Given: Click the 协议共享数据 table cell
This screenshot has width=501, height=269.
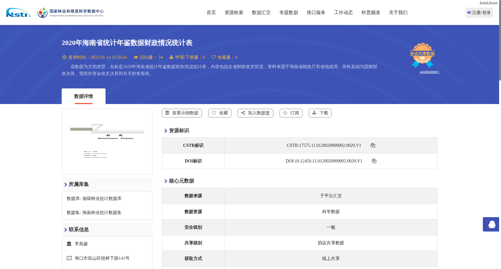Looking at the screenshot, I should pyautogui.click(x=331, y=243).
